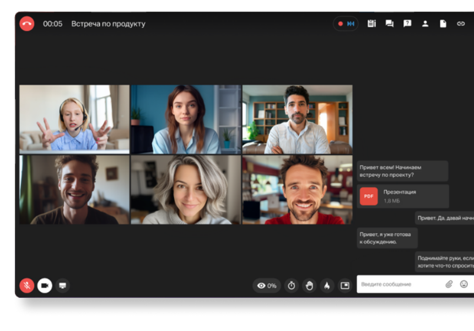474x331 pixels.
Task: Copy the meeting invite link icon
Action: tap(461, 24)
